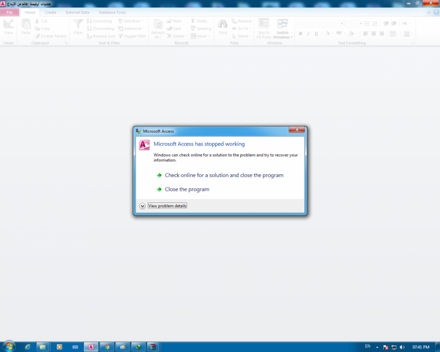Click the View button in Views group
This screenshot has height=352, width=440.
point(8,29)
